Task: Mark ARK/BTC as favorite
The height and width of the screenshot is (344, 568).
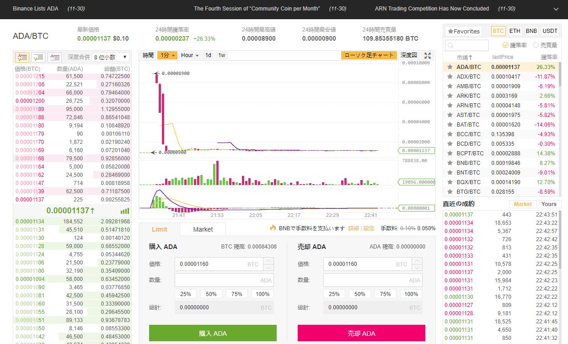Action: 450,96
